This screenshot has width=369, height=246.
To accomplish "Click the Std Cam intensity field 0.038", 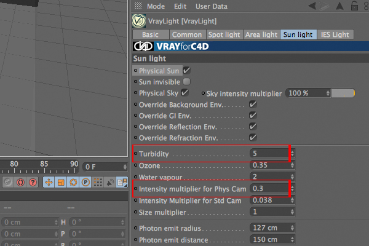I will (270, 200).
